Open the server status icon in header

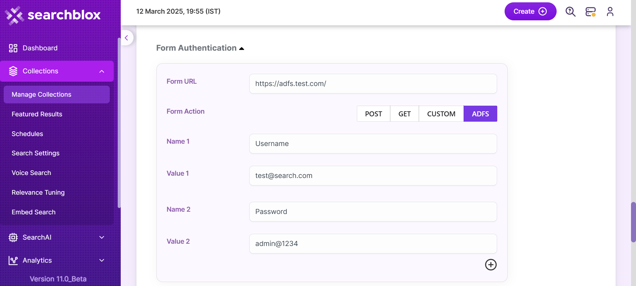591,12
